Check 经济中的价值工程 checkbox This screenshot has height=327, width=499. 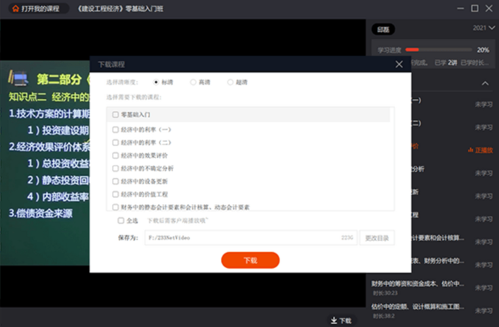tap(116, 194)
